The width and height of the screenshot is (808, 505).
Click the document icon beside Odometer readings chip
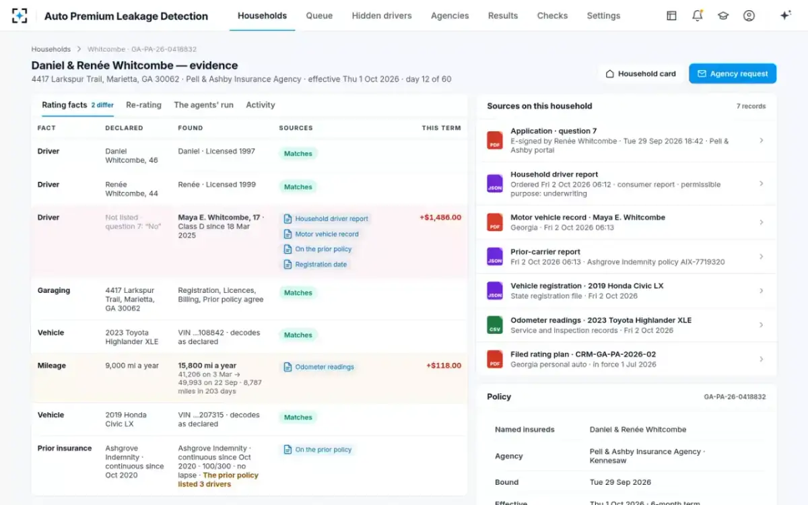point(288,367)
